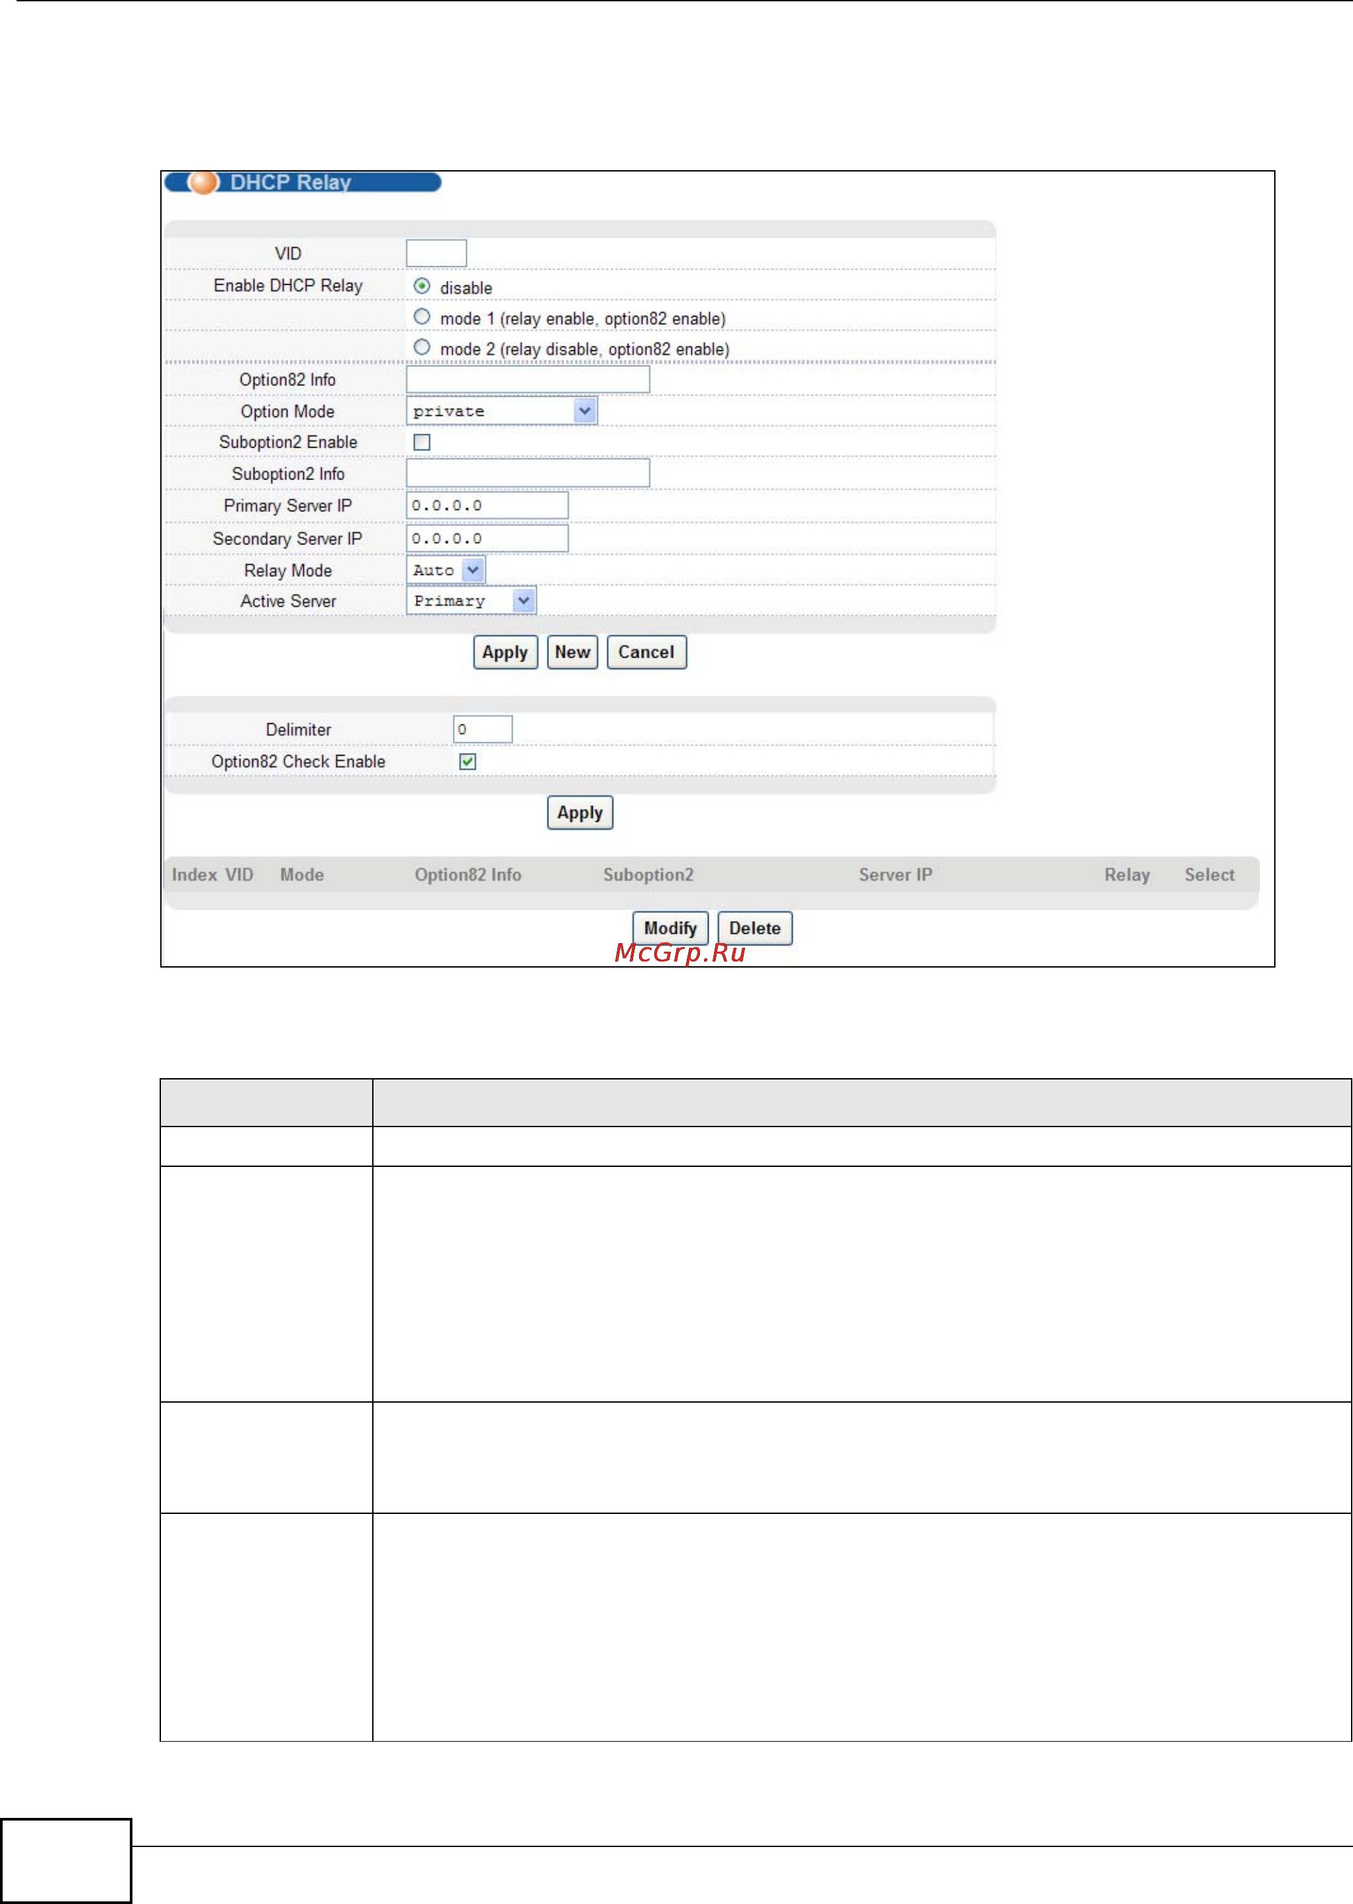The width and height of the screenshot is (1353, 1904).
Task: Expand the Relay Mode Auto dropdown
Action: 446,570
